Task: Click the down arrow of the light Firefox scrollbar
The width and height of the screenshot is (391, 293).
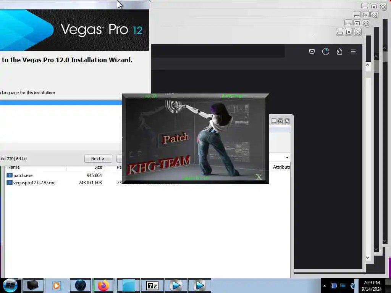Action: click(x=368, y=258)
